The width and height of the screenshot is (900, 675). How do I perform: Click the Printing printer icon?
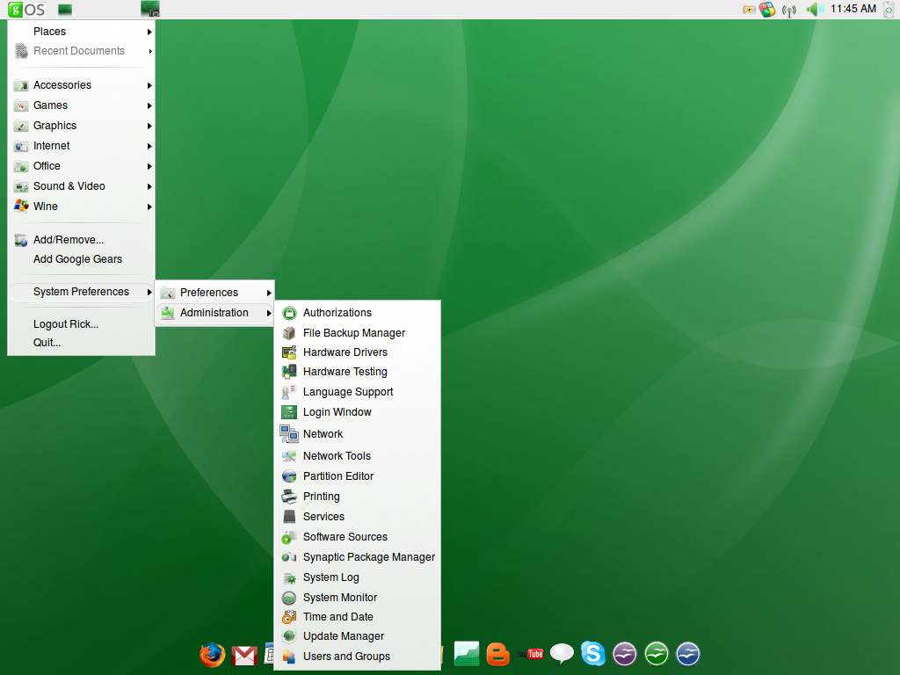(289, 497)
